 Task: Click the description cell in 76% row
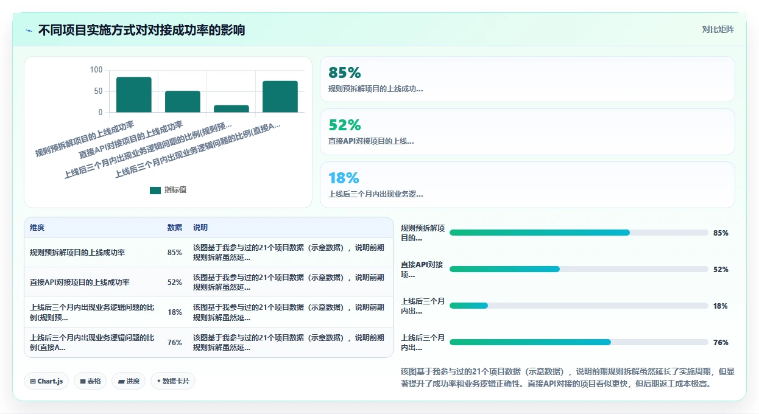(289, 343)
